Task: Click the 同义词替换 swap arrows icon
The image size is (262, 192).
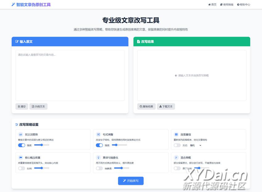Action: coord(21,134)
